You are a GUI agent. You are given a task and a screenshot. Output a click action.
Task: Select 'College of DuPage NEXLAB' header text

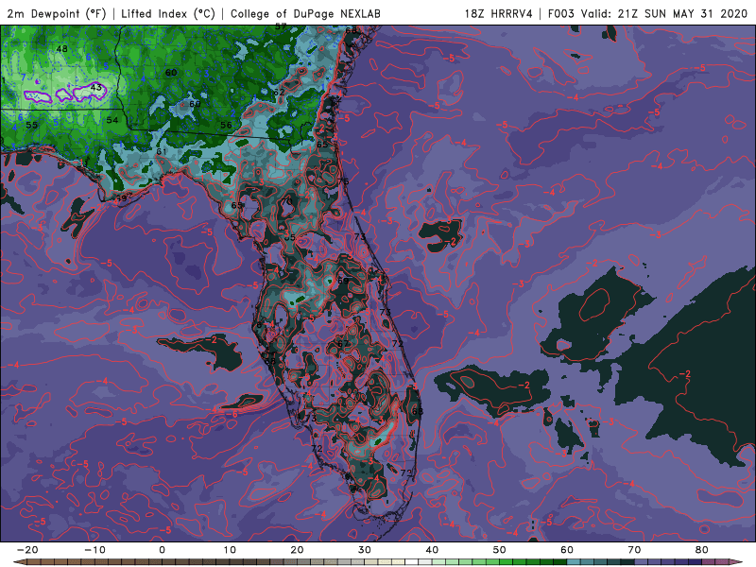click(305, 14)
